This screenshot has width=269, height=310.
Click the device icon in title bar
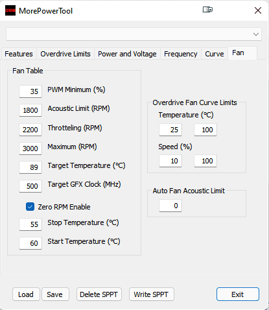click(x=207, y=10)
